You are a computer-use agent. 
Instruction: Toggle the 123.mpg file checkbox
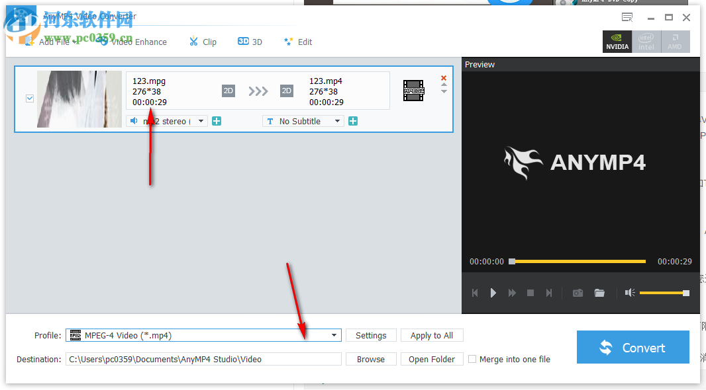(30, 98)
